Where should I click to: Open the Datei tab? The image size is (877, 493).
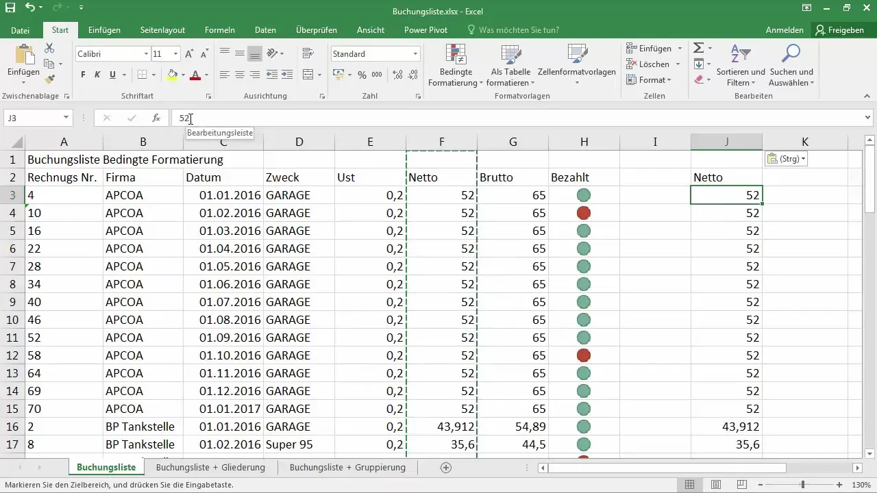click(x=21, y=30)
